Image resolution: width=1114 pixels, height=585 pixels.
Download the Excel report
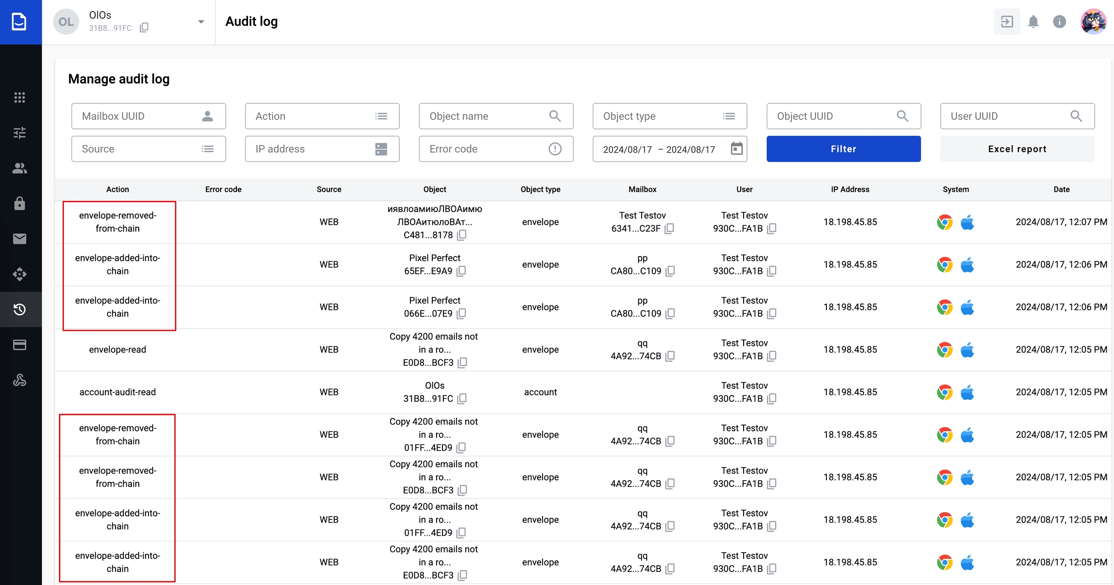[1017, 149]
